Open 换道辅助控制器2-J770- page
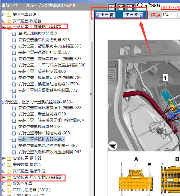Screen dimensions: 180x196 click(49, 84)
